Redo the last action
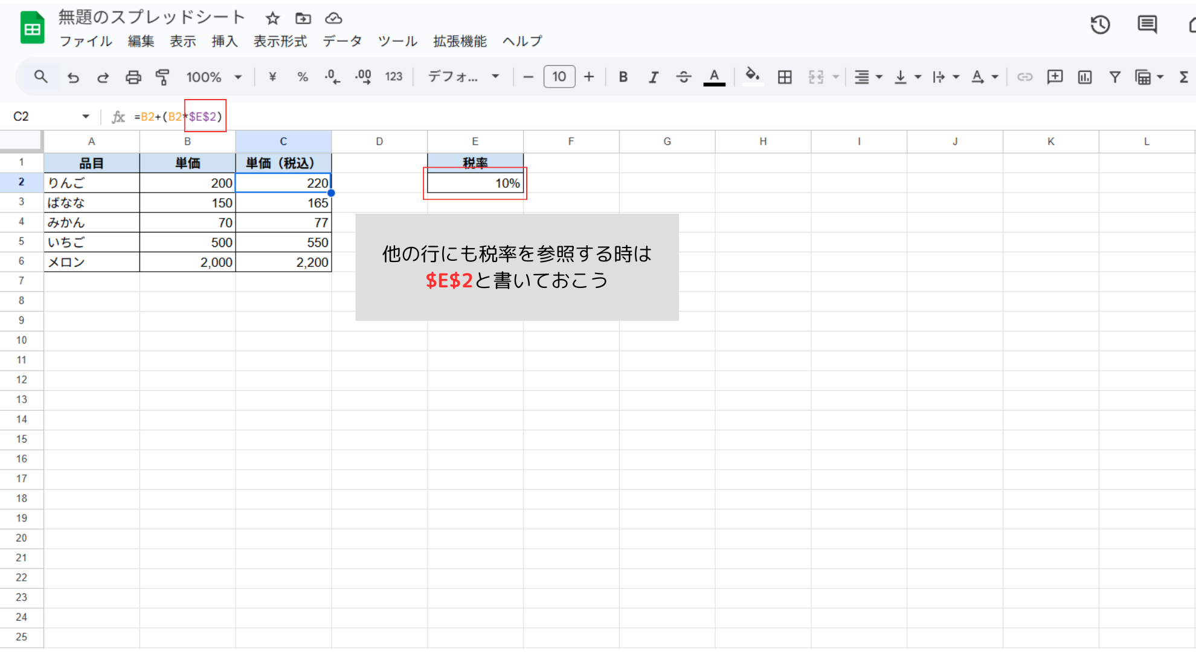Screen dimensions: 1196x652 [103, 77]
